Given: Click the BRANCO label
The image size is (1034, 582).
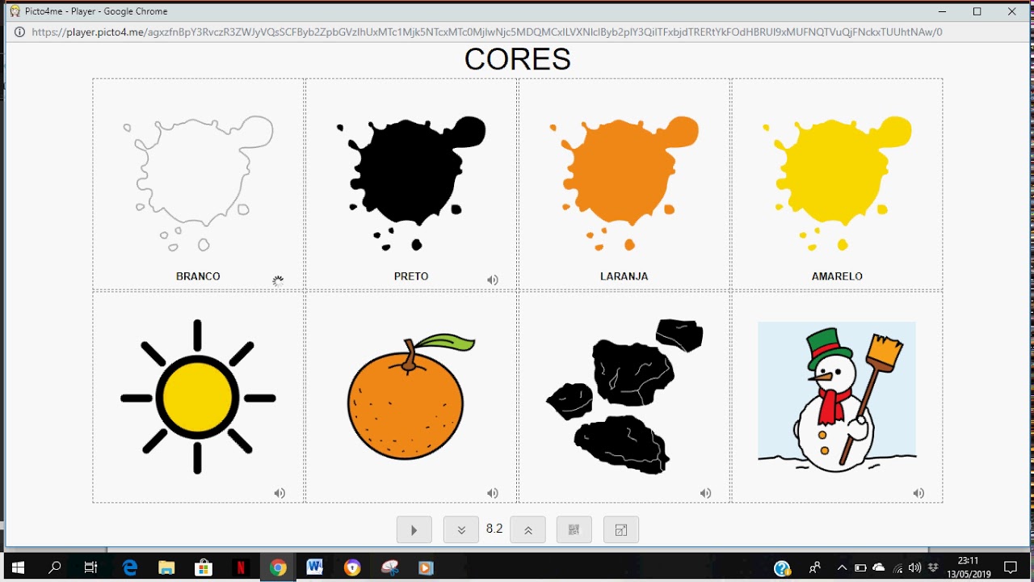Looking at the screenshot, I should coord(198,276).
